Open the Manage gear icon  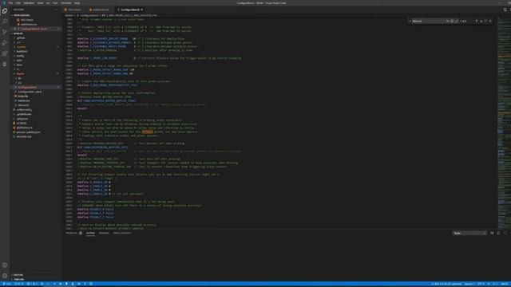[x=5, y=276]
